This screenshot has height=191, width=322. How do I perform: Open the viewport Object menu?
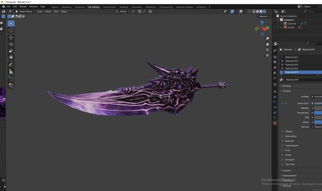[x=64, y=12]
